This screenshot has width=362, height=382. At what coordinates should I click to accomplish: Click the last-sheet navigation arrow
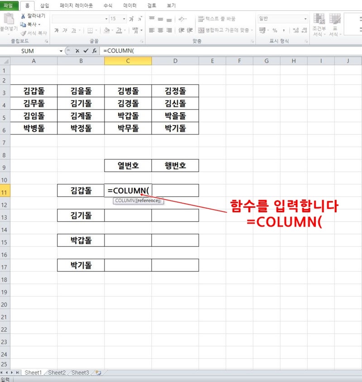tap(18, 372)
